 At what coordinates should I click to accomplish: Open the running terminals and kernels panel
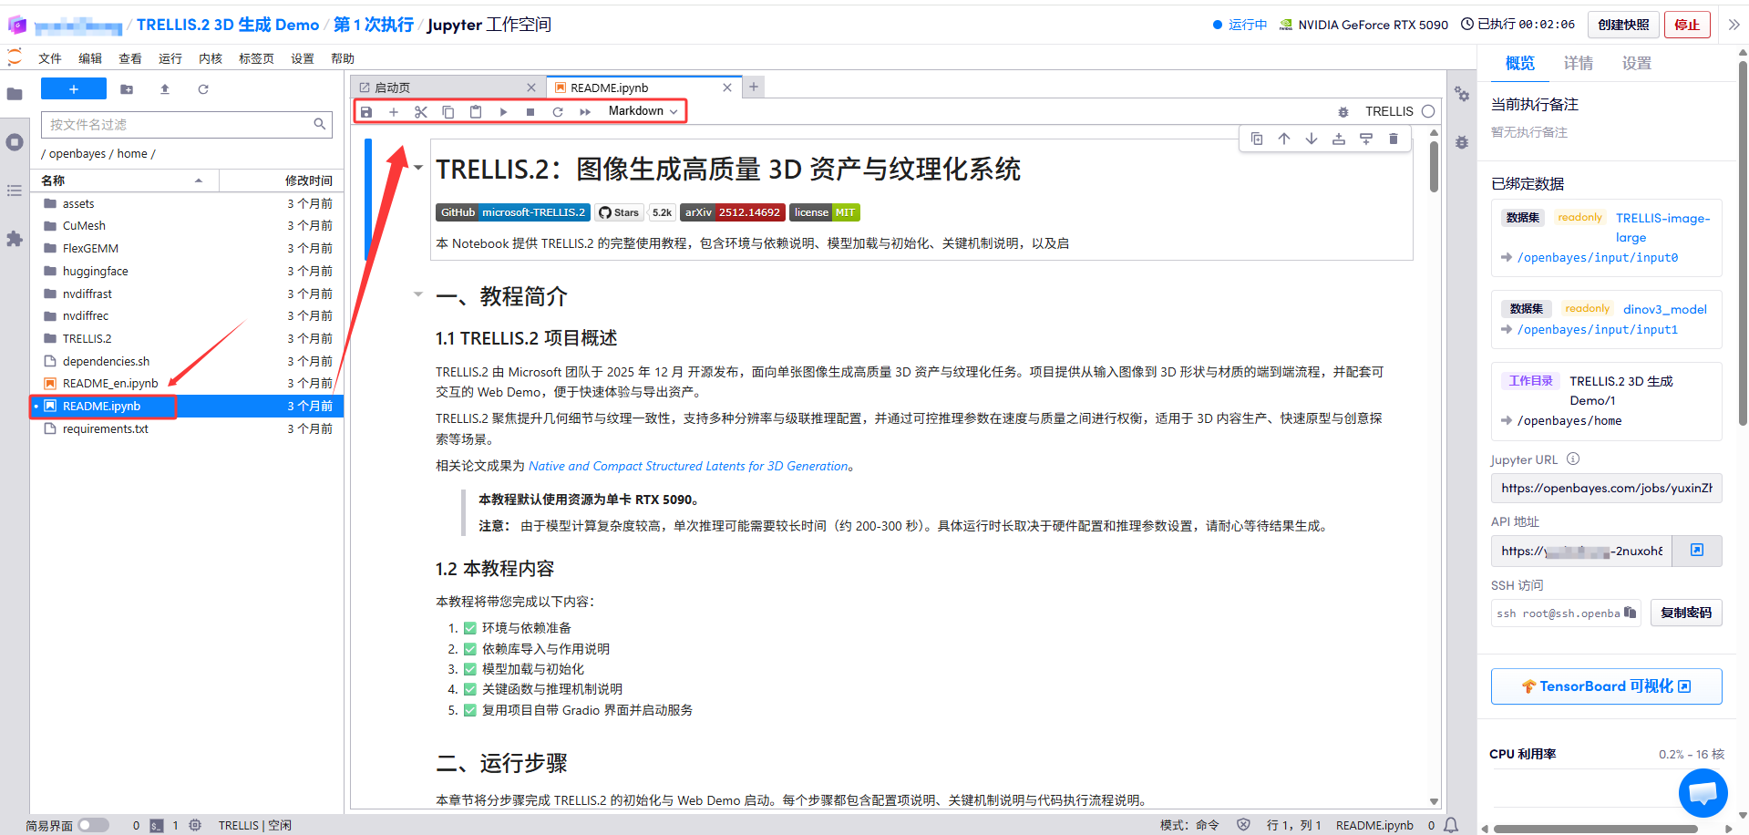[x=15, y=142]
